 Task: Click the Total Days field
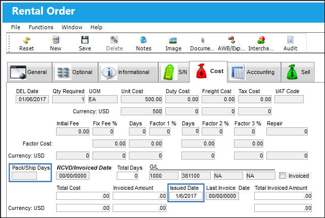(127, 176)
